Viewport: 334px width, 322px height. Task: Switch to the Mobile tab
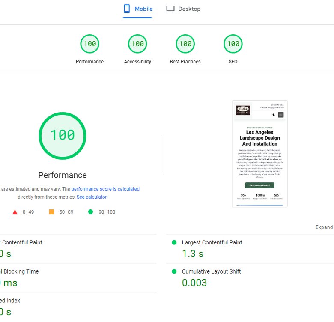[137, 9]
